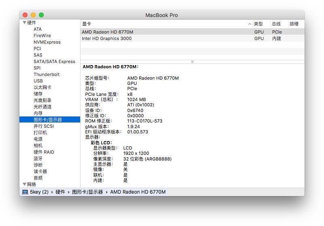The width and height of the screenshot is (324, 226).
Task: Open the 内存 sidebar entry
Action: pos(38,113)
